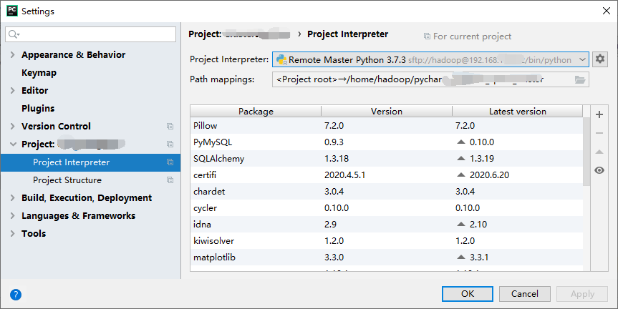The image size is (618, 309).
Task: Expand Appearance & Behavior section
Action: (x=13, y=54)
